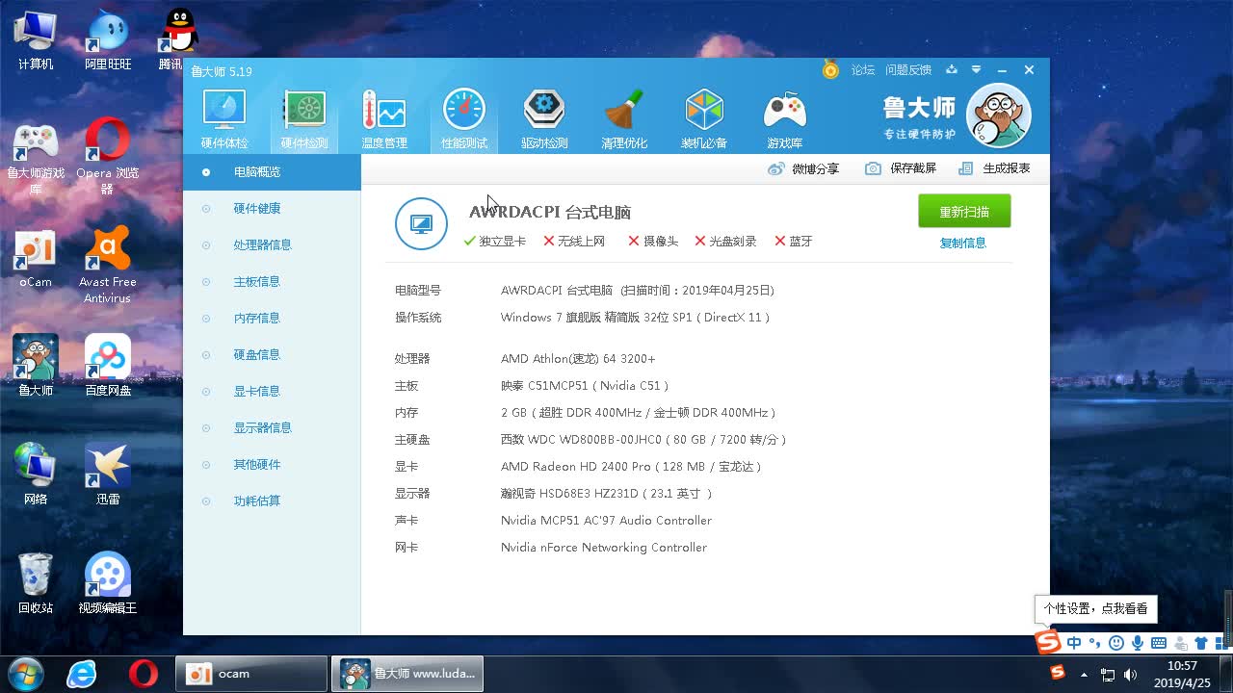1233x693 pixels.
Task: Open the 视频编辑王 desktop icon
Action: coord(108,583)
